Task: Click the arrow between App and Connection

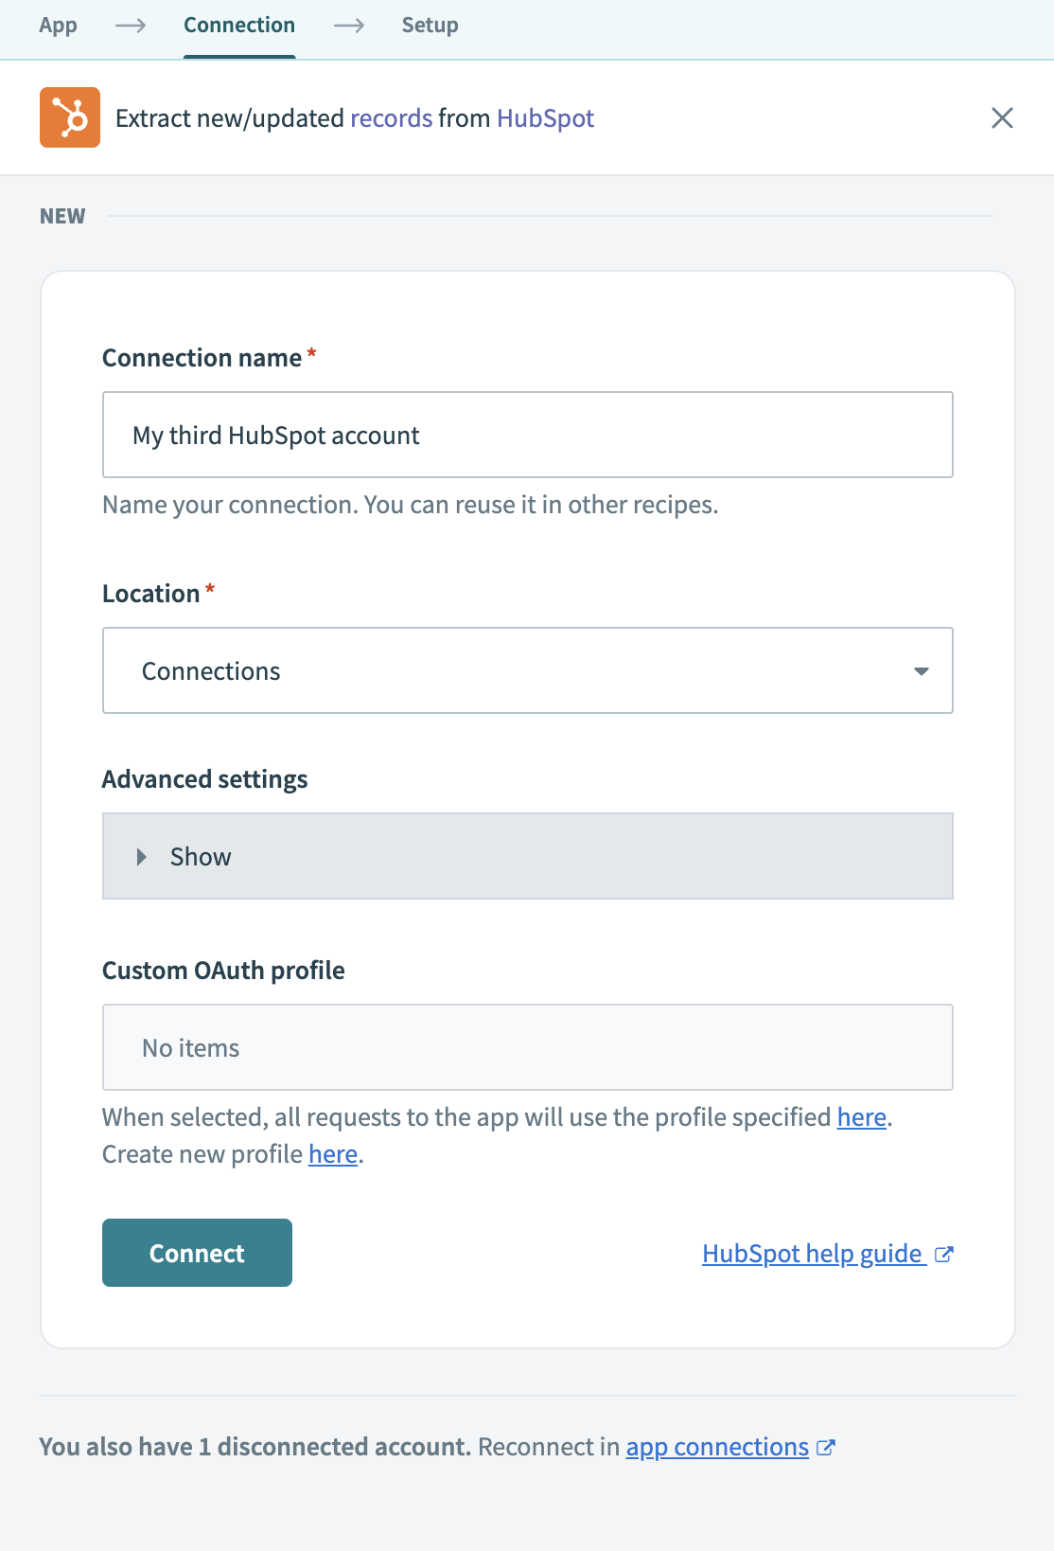Action: point(129,26)
